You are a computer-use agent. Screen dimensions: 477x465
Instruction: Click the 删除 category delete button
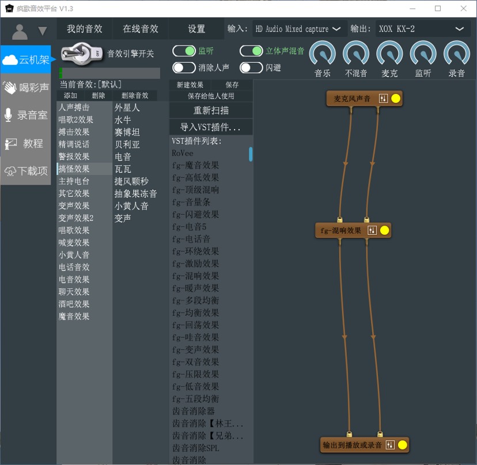[x=99, y=96]
